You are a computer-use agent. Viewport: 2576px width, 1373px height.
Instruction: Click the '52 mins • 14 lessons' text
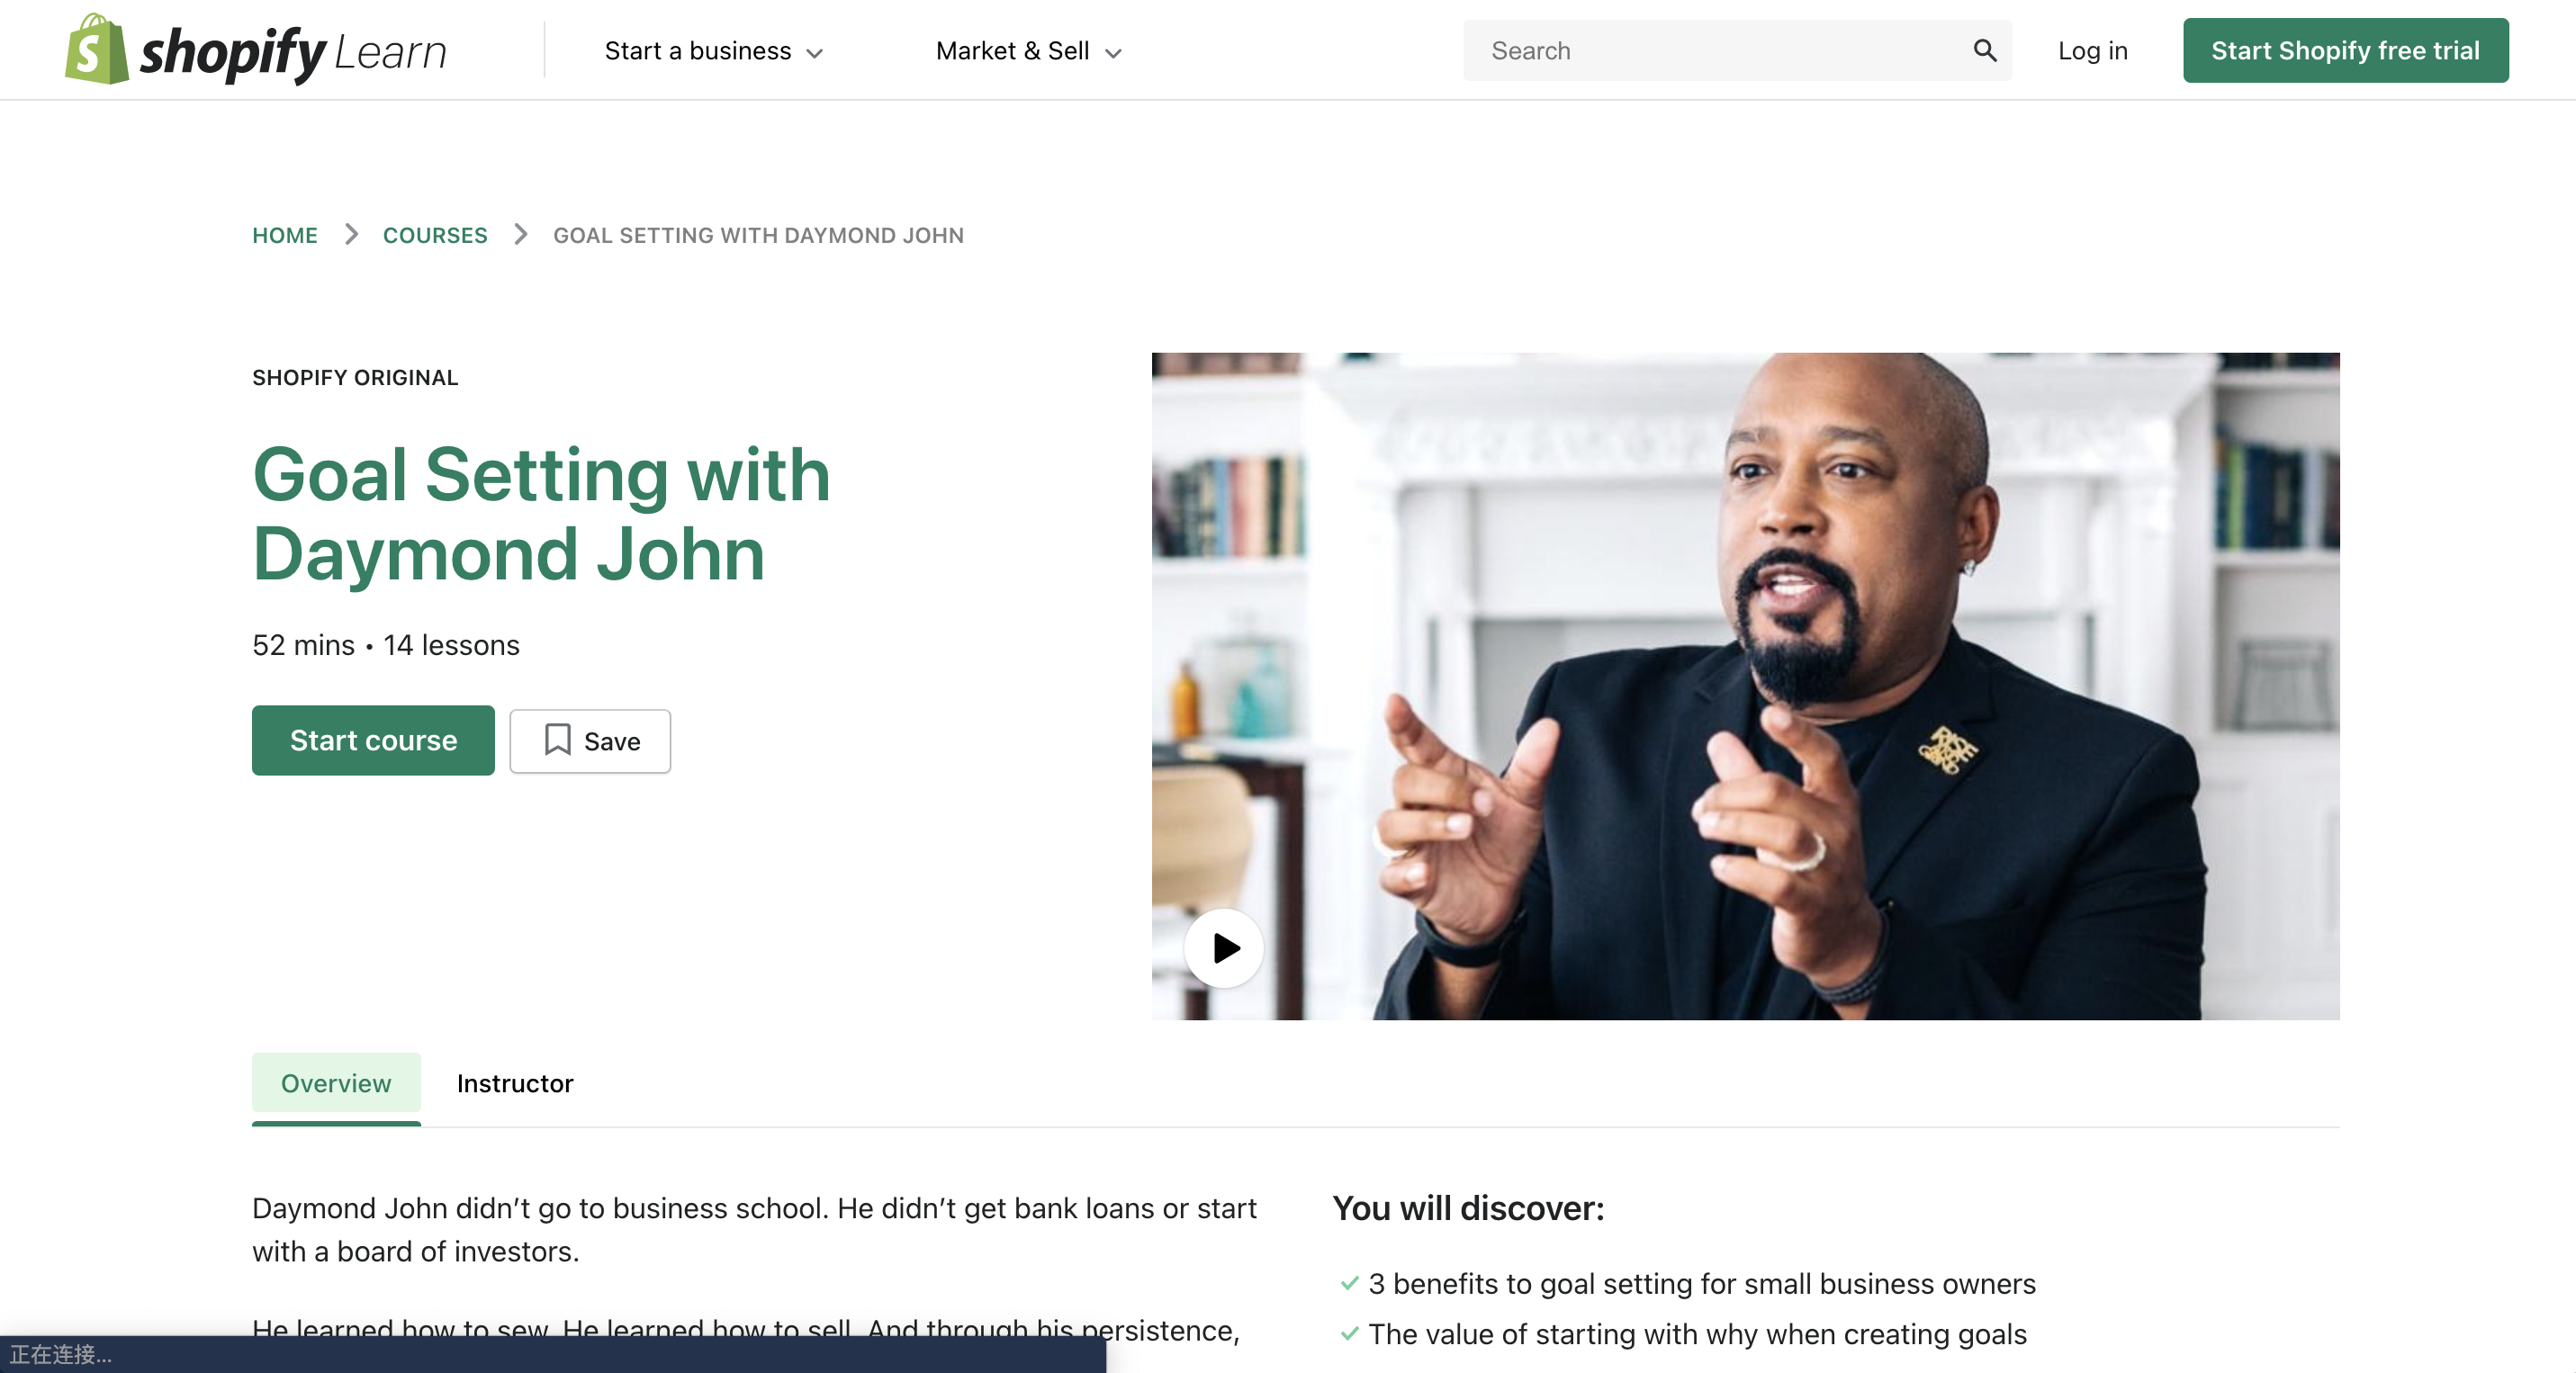tap(386, 644)
